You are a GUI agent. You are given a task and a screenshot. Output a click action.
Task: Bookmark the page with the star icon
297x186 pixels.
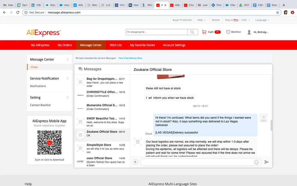[277, 12]
